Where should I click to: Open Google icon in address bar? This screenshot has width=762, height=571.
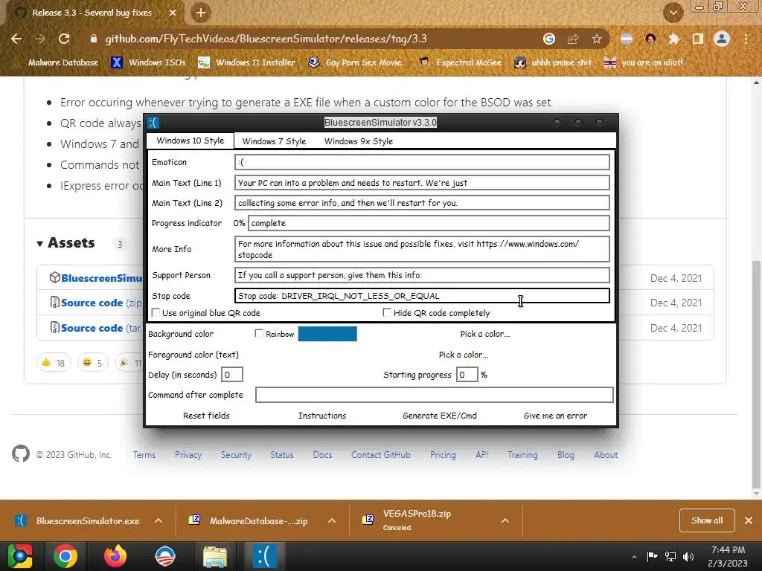(548, 39)
